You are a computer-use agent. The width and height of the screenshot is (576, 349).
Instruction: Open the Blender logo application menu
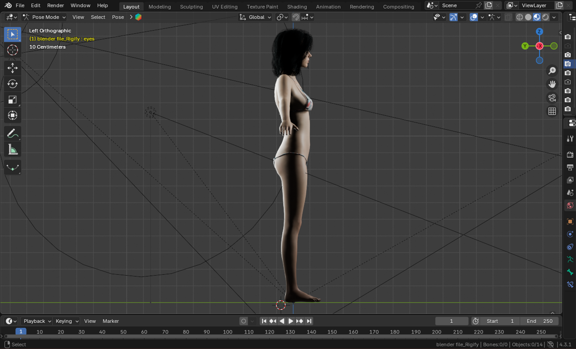pyautogui.click(x=8, y=5)
